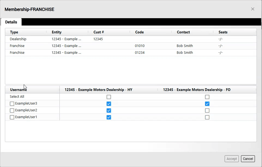Uncheck ExampleUser3 under the HY column
This screenshot has height=167, width=262.
(109, 104)
